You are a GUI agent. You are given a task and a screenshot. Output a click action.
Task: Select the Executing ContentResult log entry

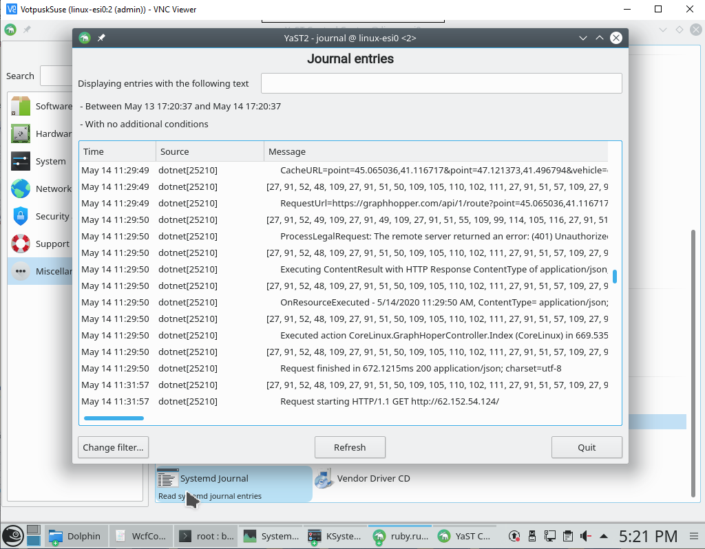click(344, 270)
